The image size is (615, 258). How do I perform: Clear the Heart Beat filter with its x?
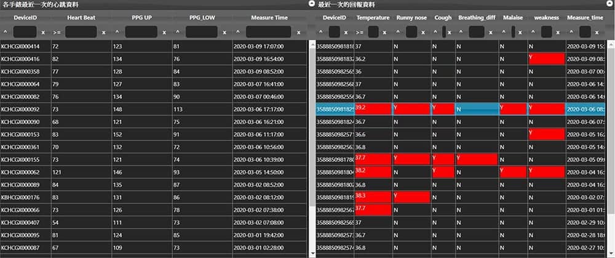[x=104, y=32]
